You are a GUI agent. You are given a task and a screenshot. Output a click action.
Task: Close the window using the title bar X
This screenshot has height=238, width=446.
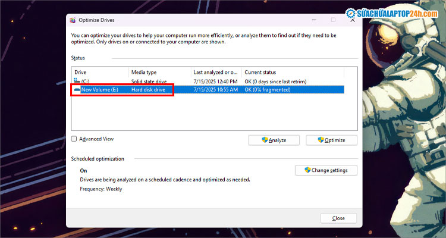tap(353, 20)
